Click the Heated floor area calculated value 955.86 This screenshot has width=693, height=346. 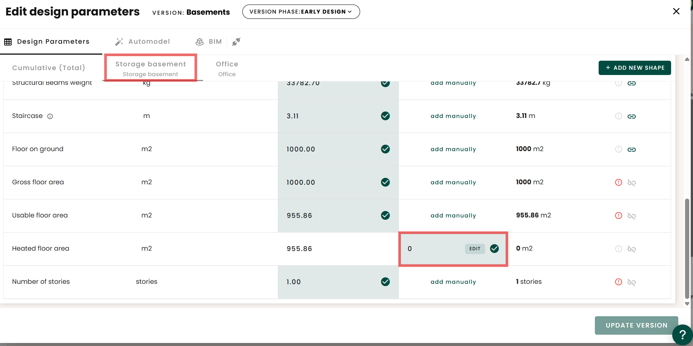click(x=299, y=249)
